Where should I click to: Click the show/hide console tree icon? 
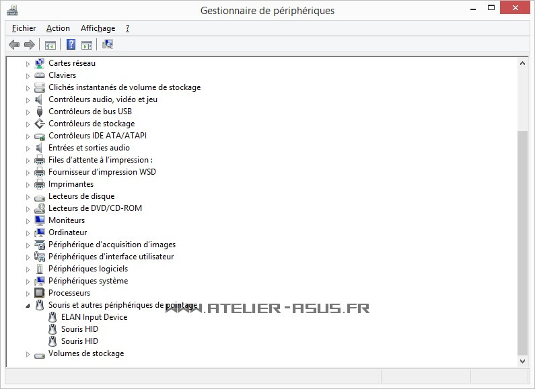50,45
